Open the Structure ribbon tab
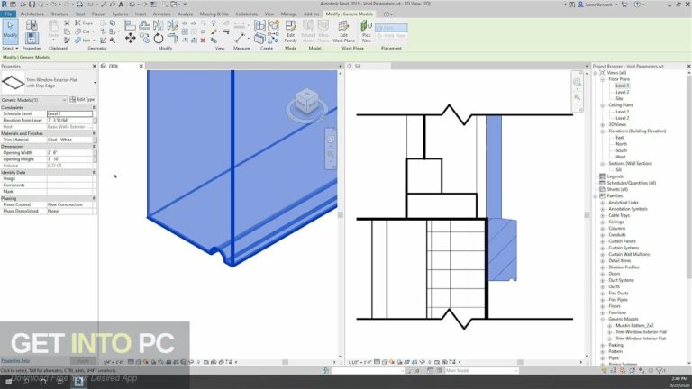The image size is (692, 389). 59,14
